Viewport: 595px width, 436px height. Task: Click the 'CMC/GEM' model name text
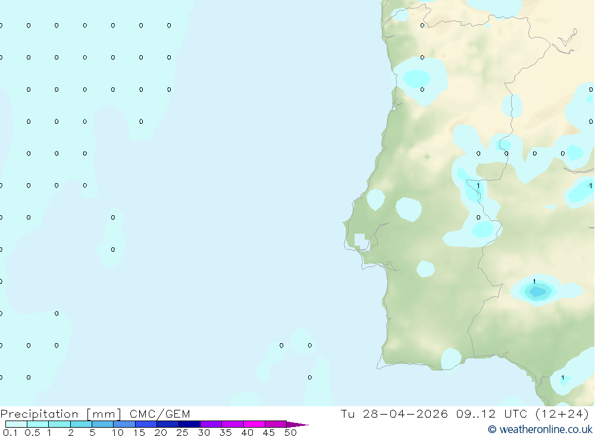click(x=159, y=414)
